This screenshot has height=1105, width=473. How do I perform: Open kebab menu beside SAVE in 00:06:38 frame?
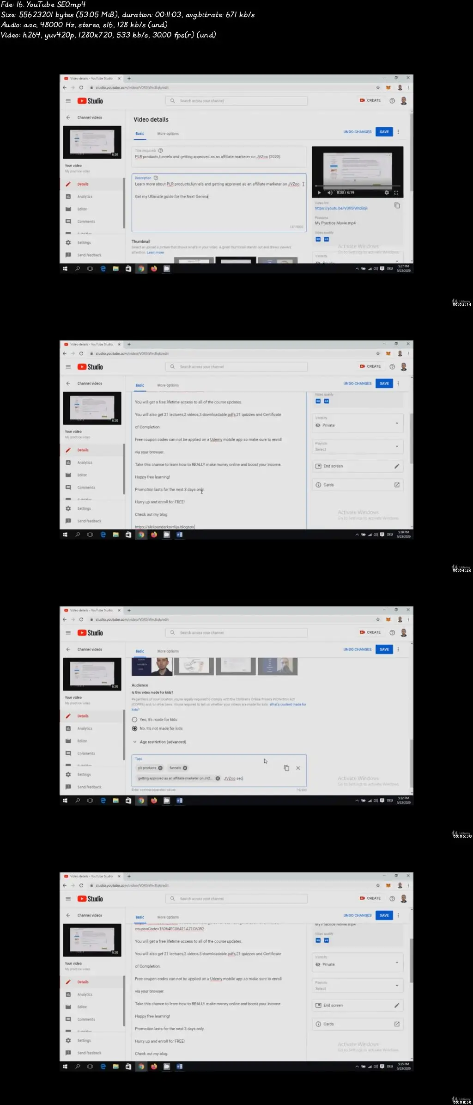(398, 649)
